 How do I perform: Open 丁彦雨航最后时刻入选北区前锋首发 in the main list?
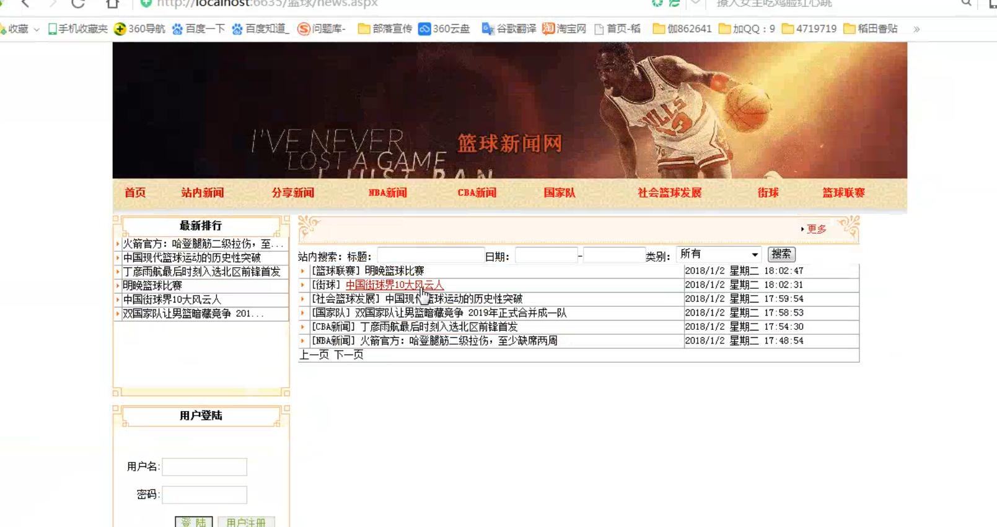439,327
